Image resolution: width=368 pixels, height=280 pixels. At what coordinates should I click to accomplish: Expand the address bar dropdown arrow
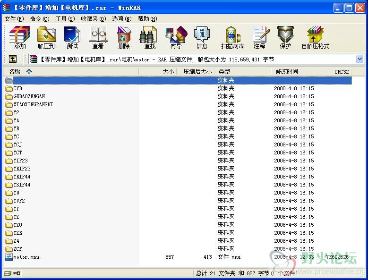pyautogui.click(x=359, y=59)
